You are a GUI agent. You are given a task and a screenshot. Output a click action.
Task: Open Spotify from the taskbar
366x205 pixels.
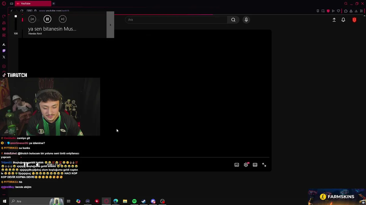coord(134,201)
